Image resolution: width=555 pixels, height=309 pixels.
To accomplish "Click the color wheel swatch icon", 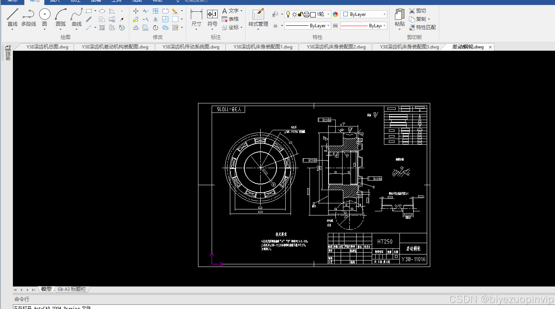I will tap(335, 14).
